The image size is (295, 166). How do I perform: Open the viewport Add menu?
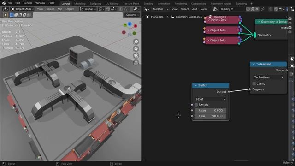tap(60, 9)
